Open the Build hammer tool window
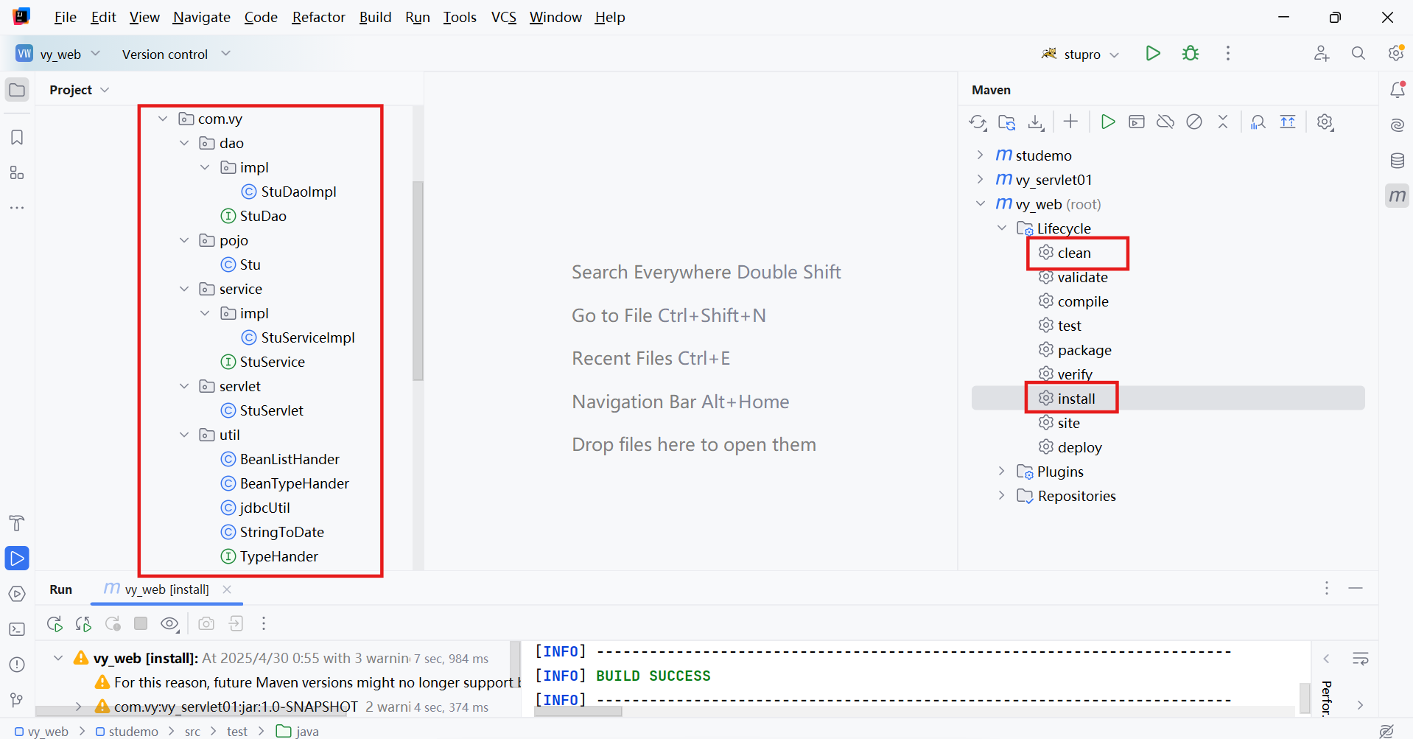Viewport: 1413px width, 739px height. 17,523
